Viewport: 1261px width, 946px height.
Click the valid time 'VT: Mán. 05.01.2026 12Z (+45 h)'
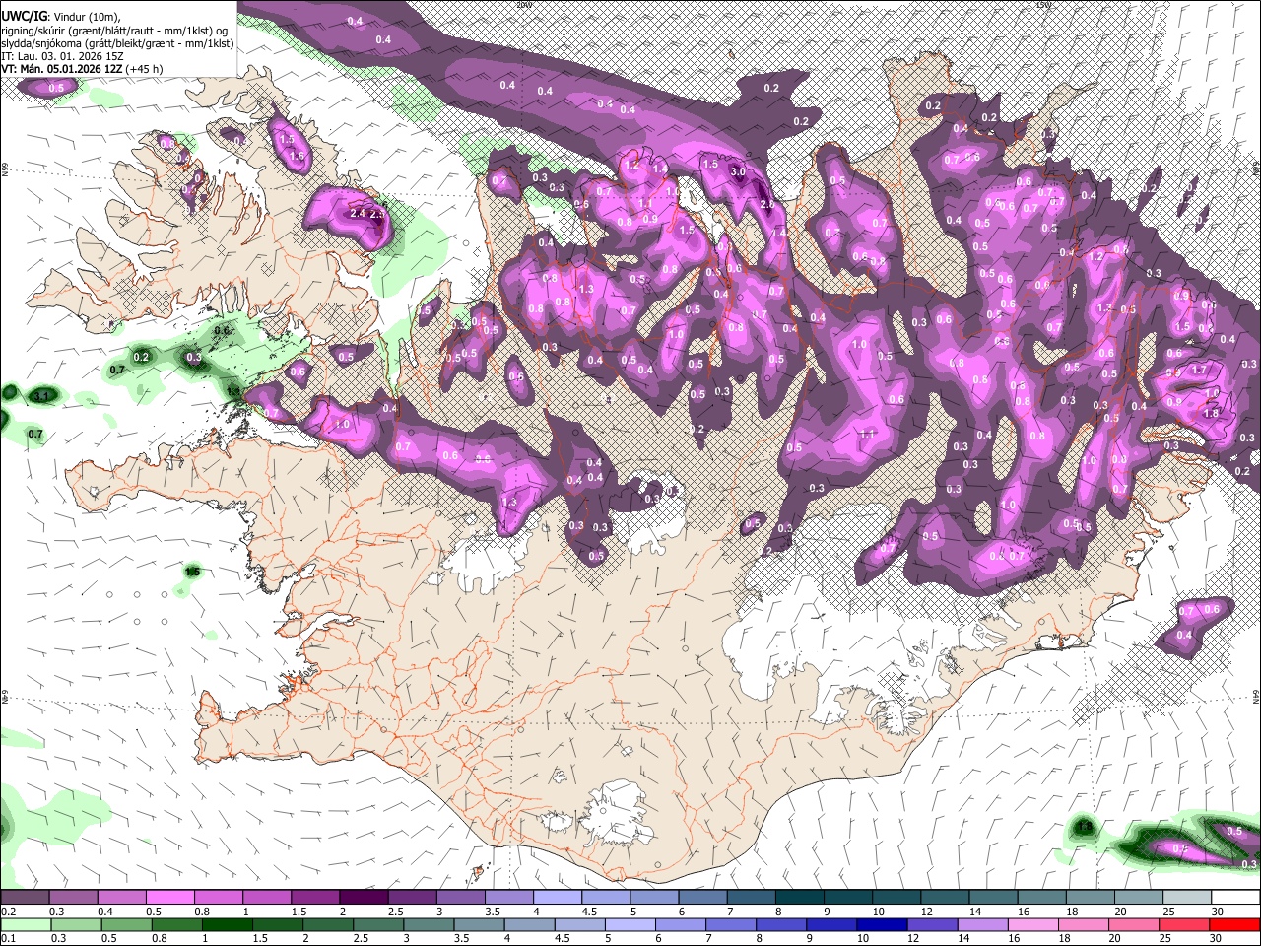coord(82,69)
